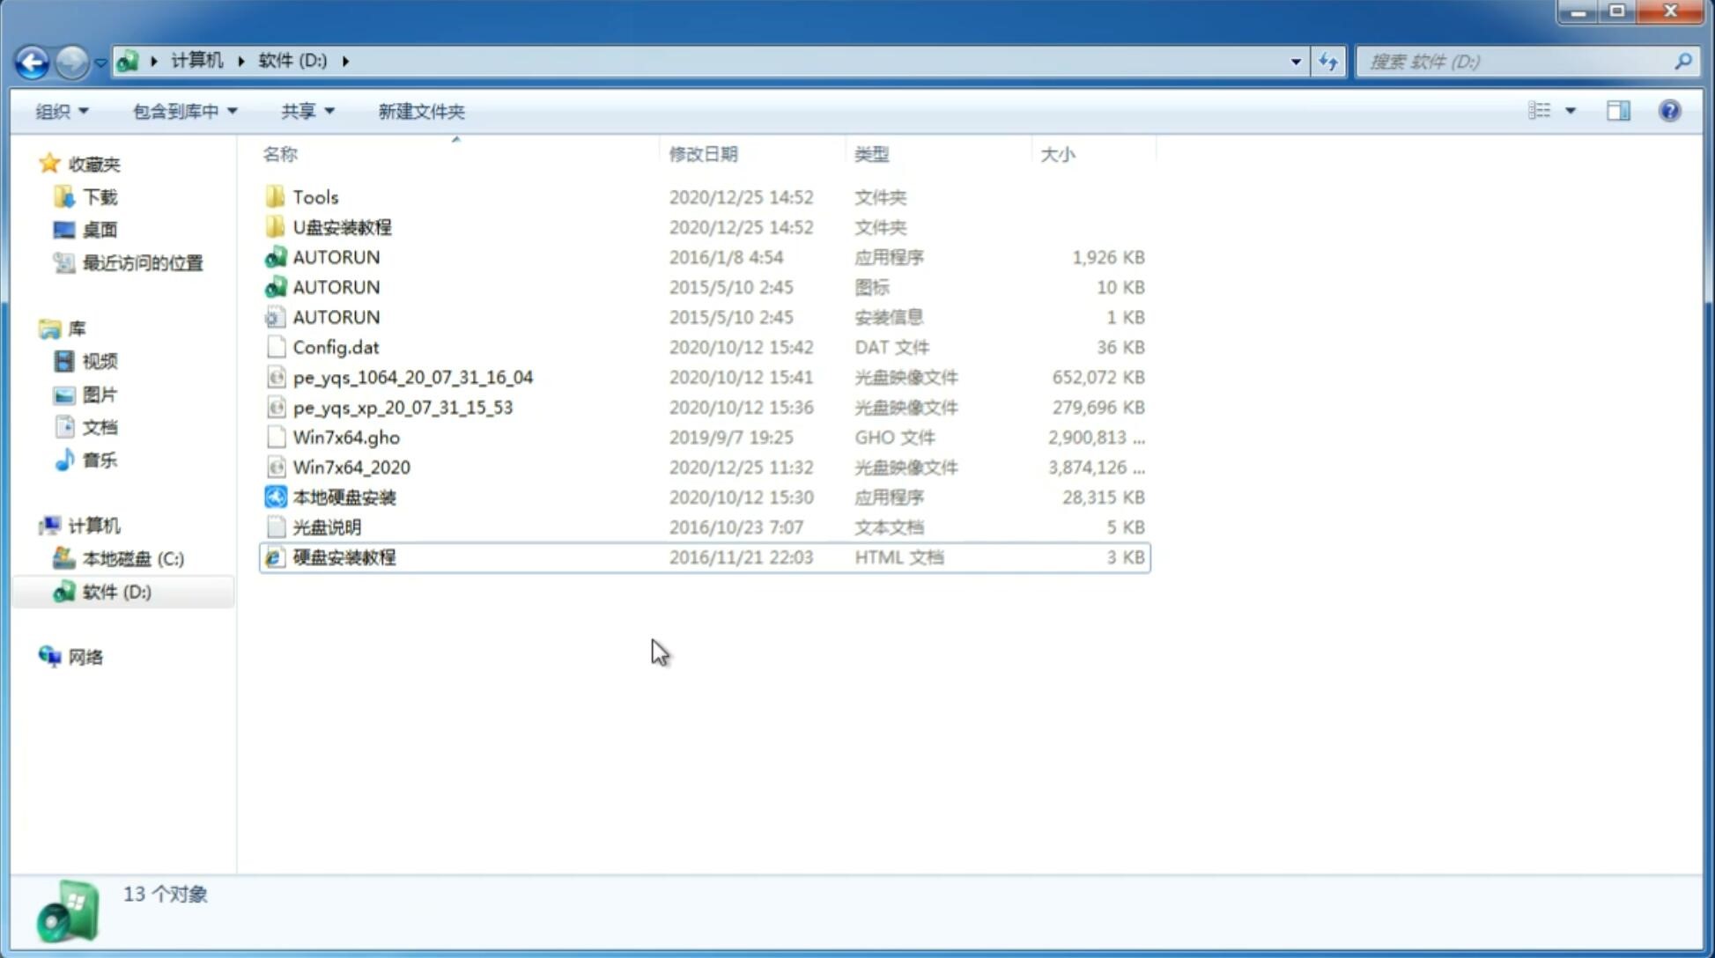This screenshot has height=958, width=1715.
Task: Click 软件 (D:) drive in sidebar
Action: 115,591
